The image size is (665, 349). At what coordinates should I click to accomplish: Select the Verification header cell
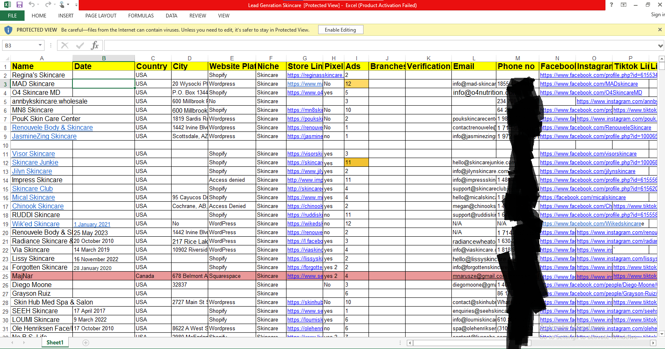428,67
